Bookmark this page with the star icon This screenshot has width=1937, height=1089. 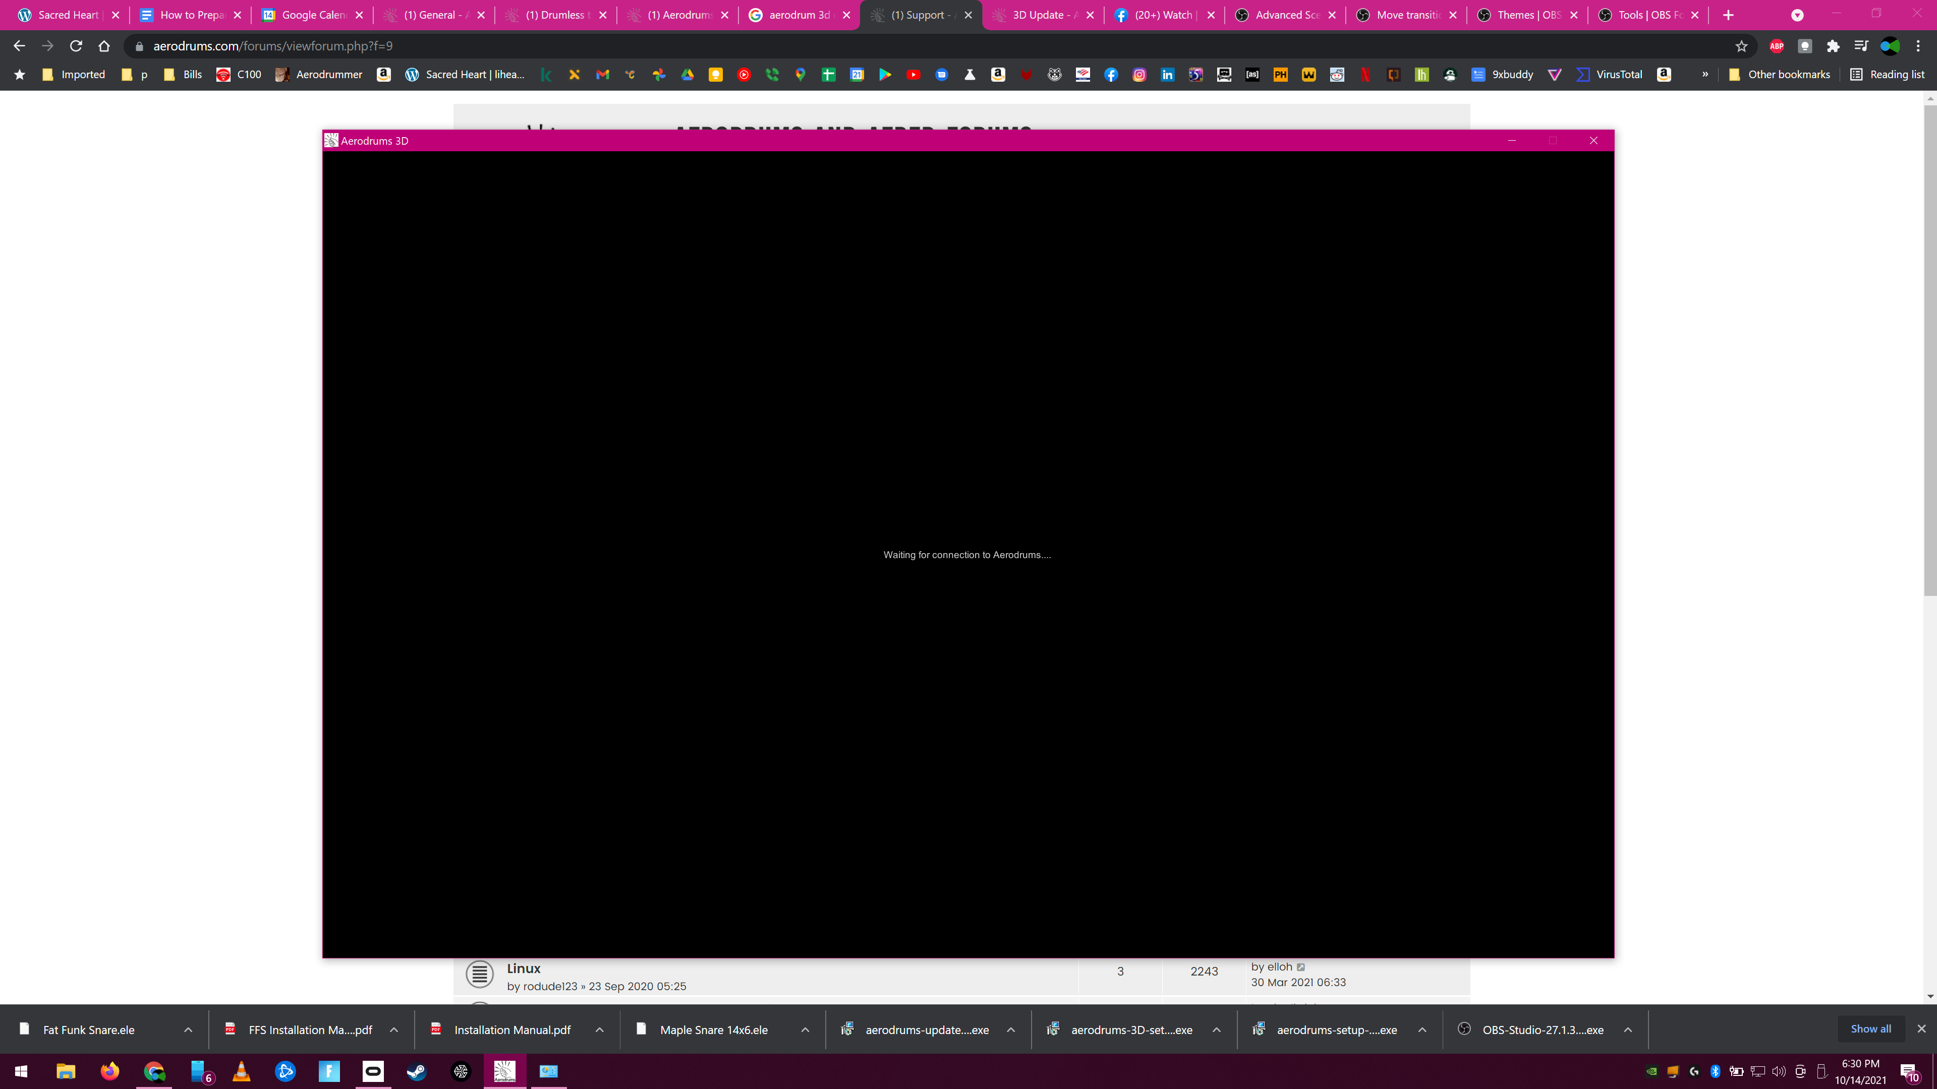coord(1741,46)
